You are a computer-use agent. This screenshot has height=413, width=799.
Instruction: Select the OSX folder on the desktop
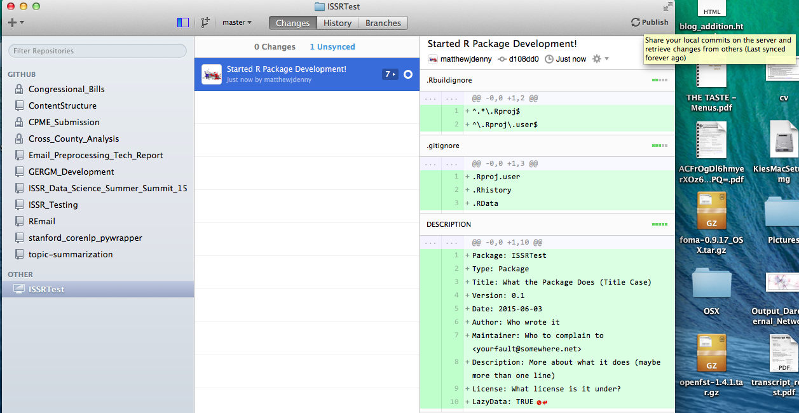(711, 283)
